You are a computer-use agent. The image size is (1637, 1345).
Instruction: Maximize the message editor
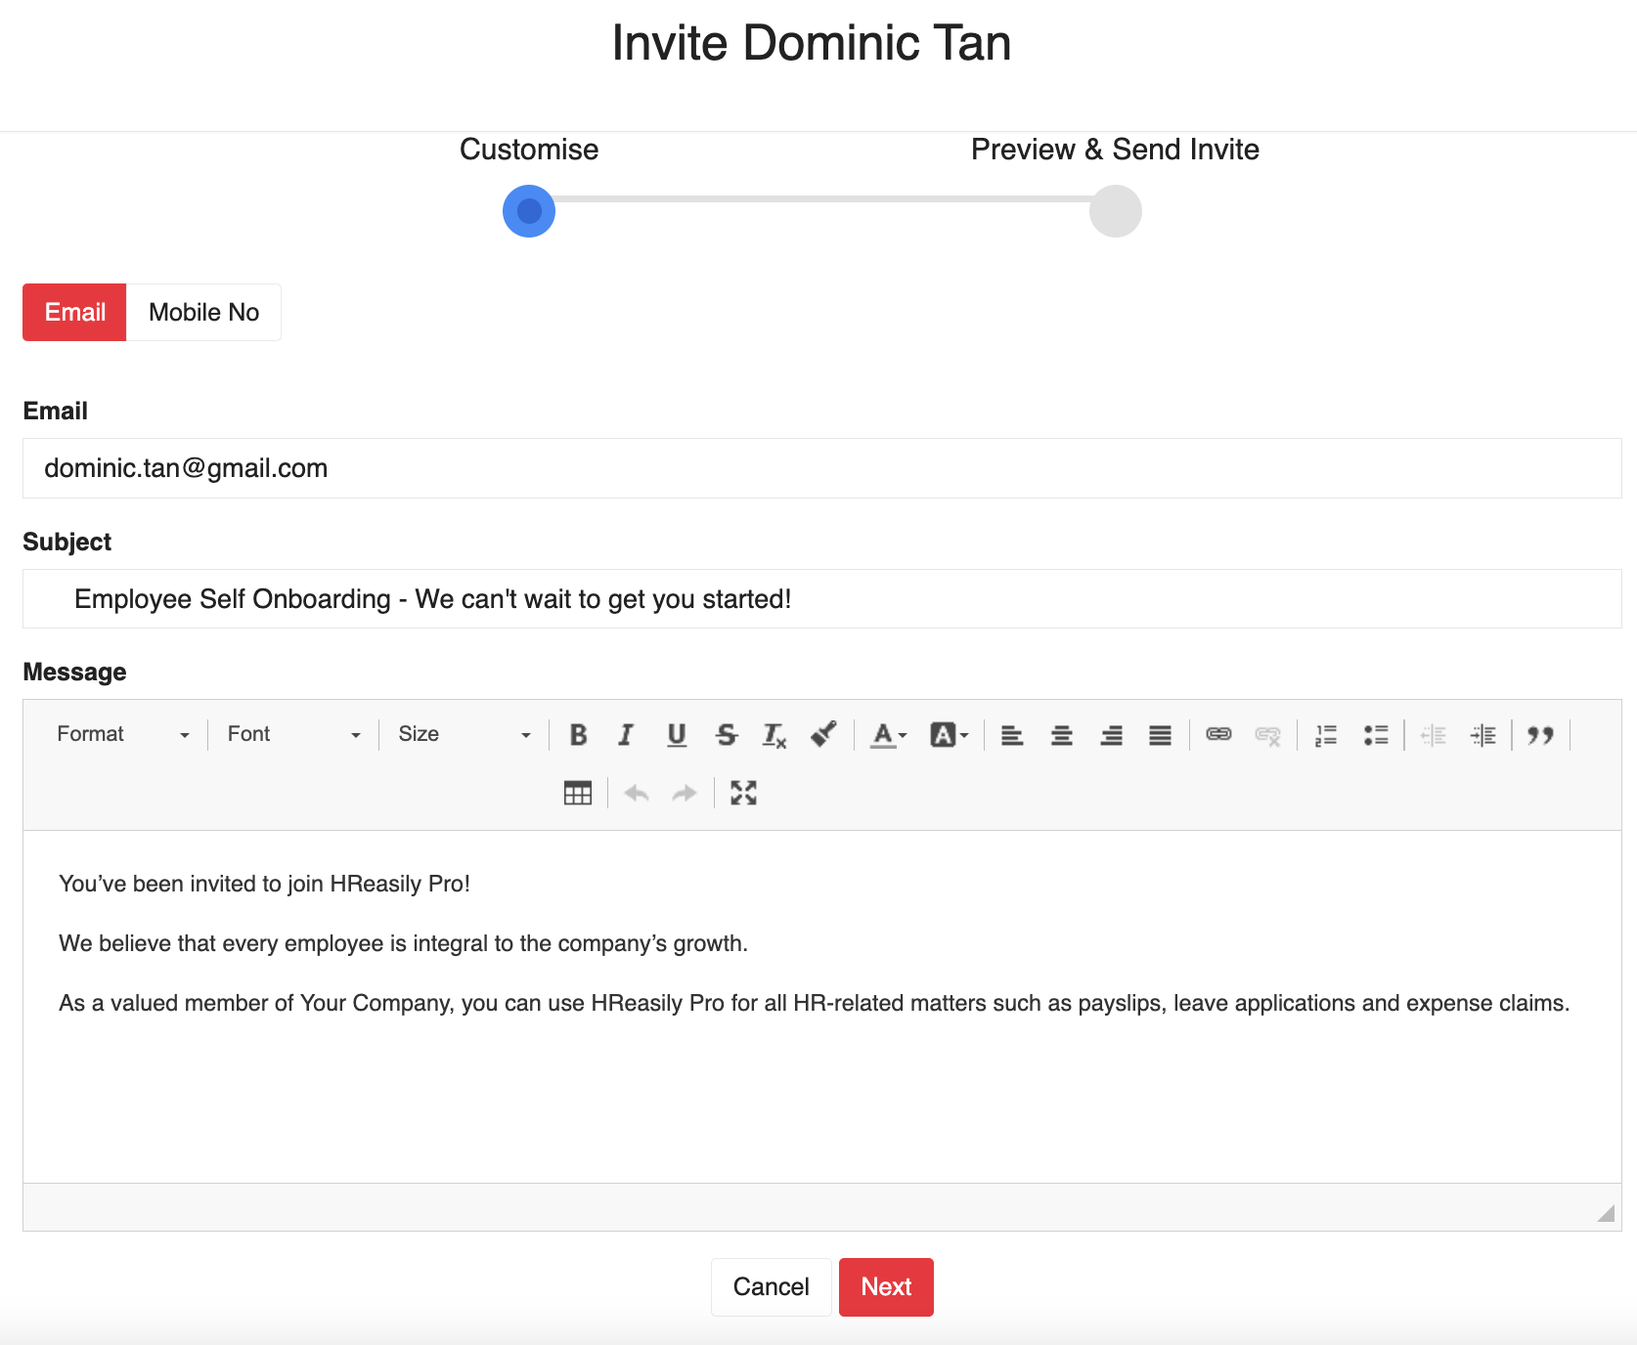(x=743, y=793)
